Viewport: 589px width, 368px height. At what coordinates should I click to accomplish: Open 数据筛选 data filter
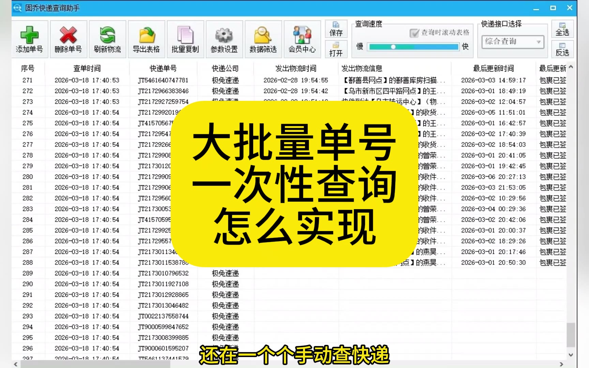[263, 39]
